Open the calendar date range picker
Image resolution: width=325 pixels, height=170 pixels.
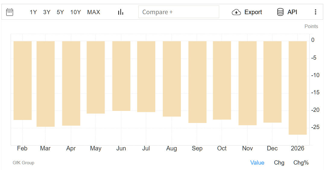coord(10,12)
